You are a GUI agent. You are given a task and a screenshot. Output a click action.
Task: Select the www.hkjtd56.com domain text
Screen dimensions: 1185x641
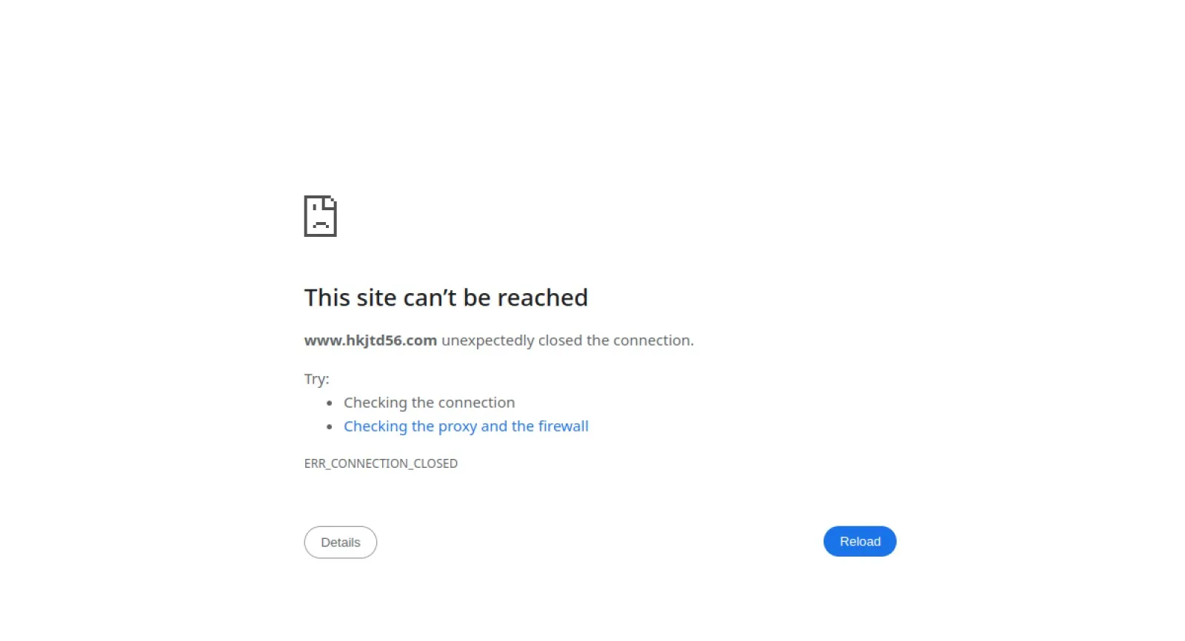point(370,340)
